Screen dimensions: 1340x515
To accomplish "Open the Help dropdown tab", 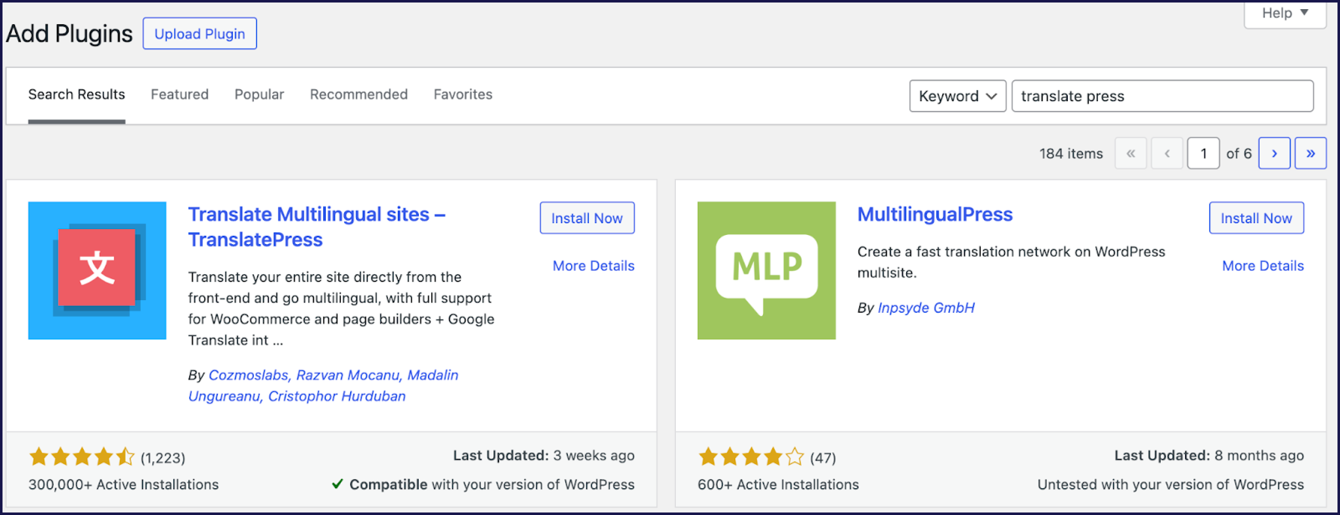I will coord(1285,13).
